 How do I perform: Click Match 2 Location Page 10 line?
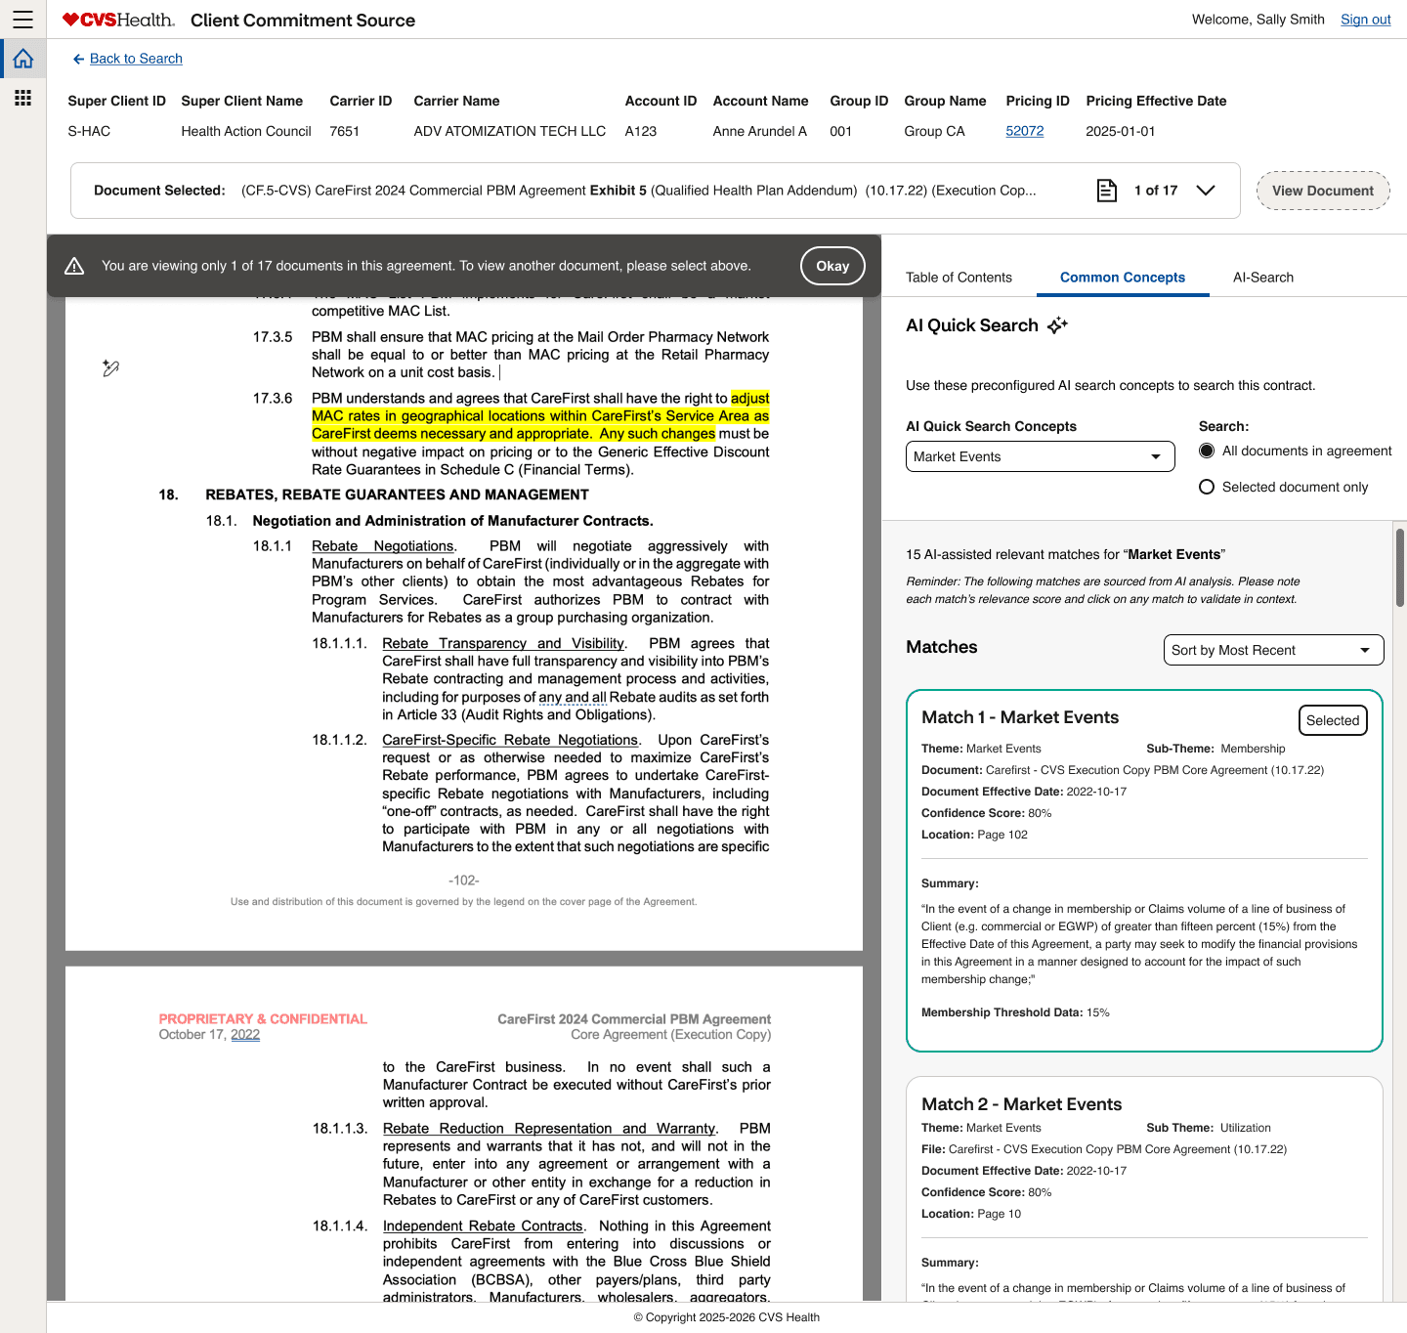coord(971,1214)
